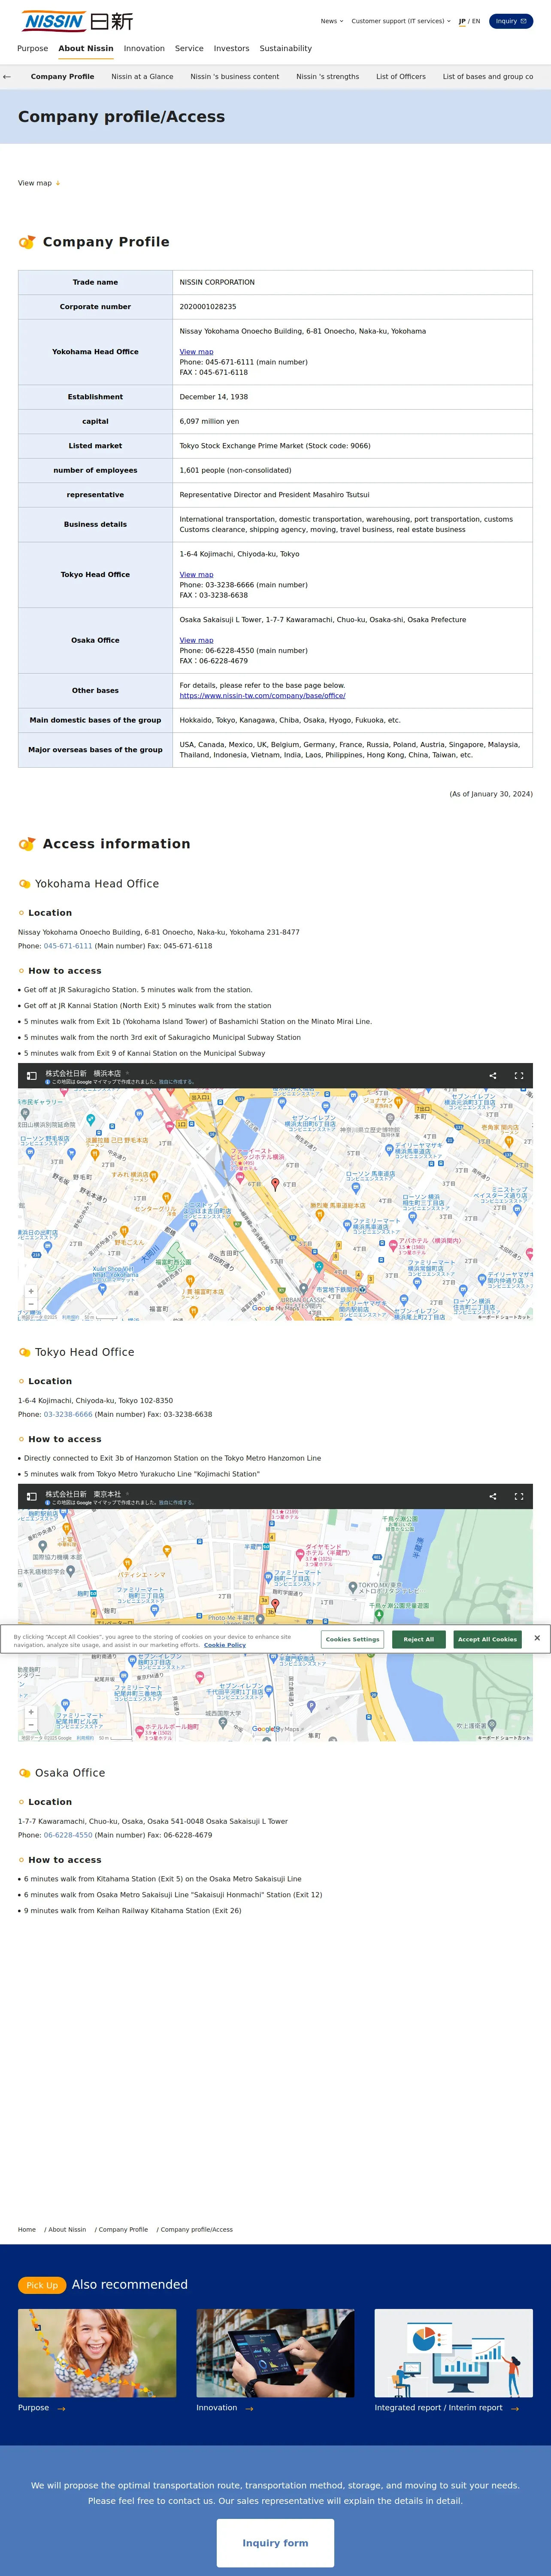Open the Tokyo map in fullscreen
The height and width of the screenshot is (2576, 551).
coord(519,1497)
